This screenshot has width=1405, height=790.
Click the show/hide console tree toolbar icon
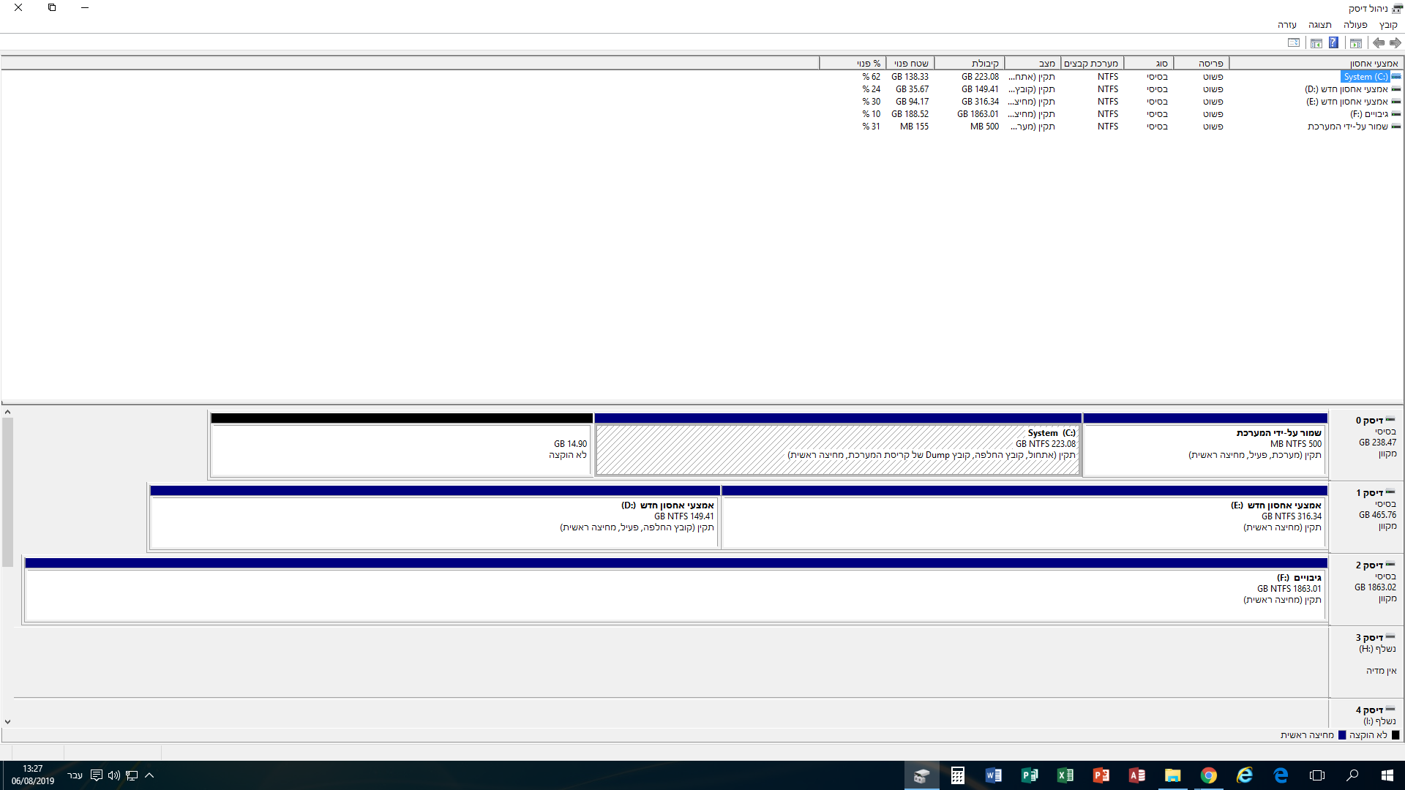[1356, 43]
